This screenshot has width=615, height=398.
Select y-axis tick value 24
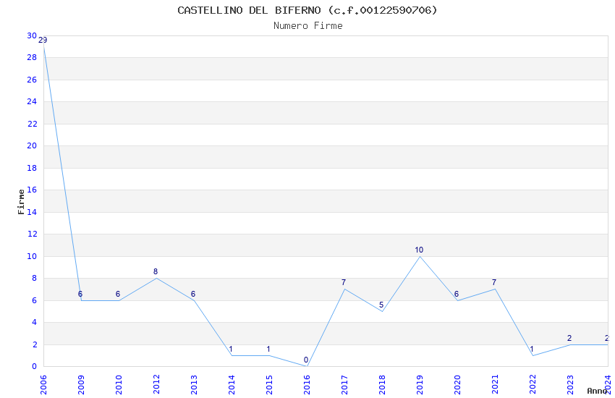[32, 101]
